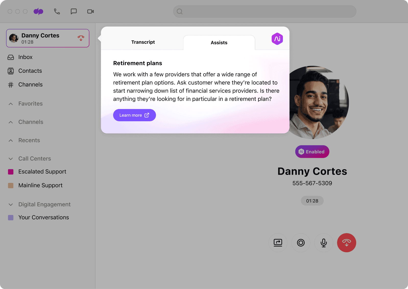This screenshot has width=408, height=289.
Task: Collapse the Digital Engagement section
Action: (x=11, y=204)
